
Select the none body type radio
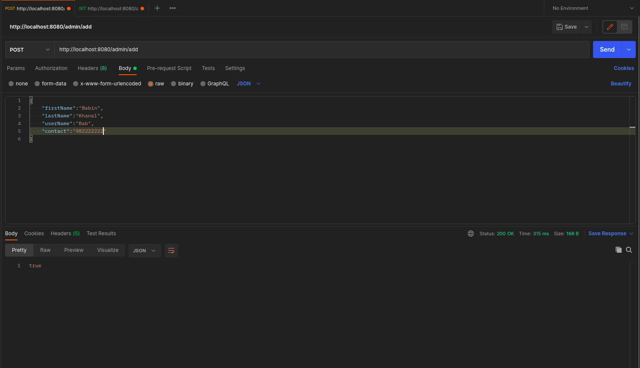11,84
